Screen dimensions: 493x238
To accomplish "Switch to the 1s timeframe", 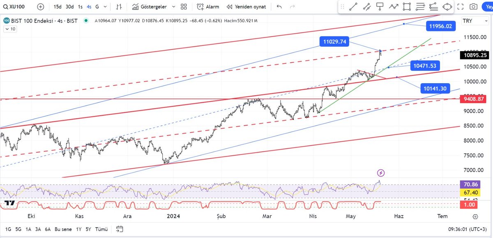I will 80,7.
